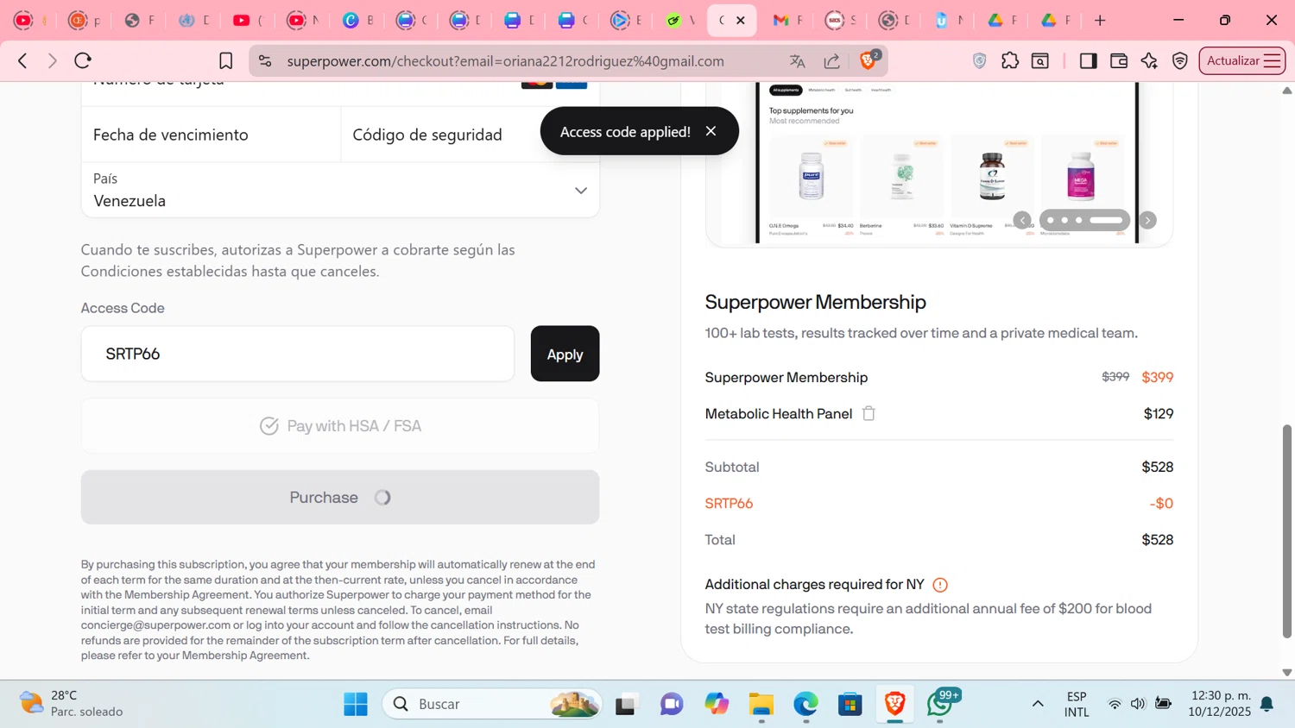
Task: Open the Windows Start menu
Action: [x=356, y=704]
